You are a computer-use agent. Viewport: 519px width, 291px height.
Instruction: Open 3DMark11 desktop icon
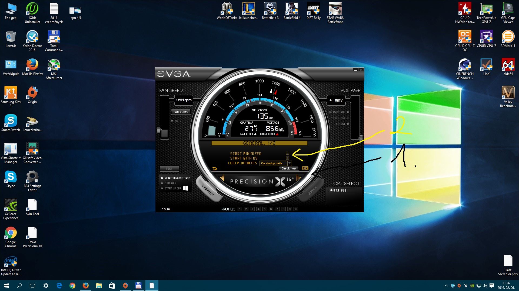[508, 39]
